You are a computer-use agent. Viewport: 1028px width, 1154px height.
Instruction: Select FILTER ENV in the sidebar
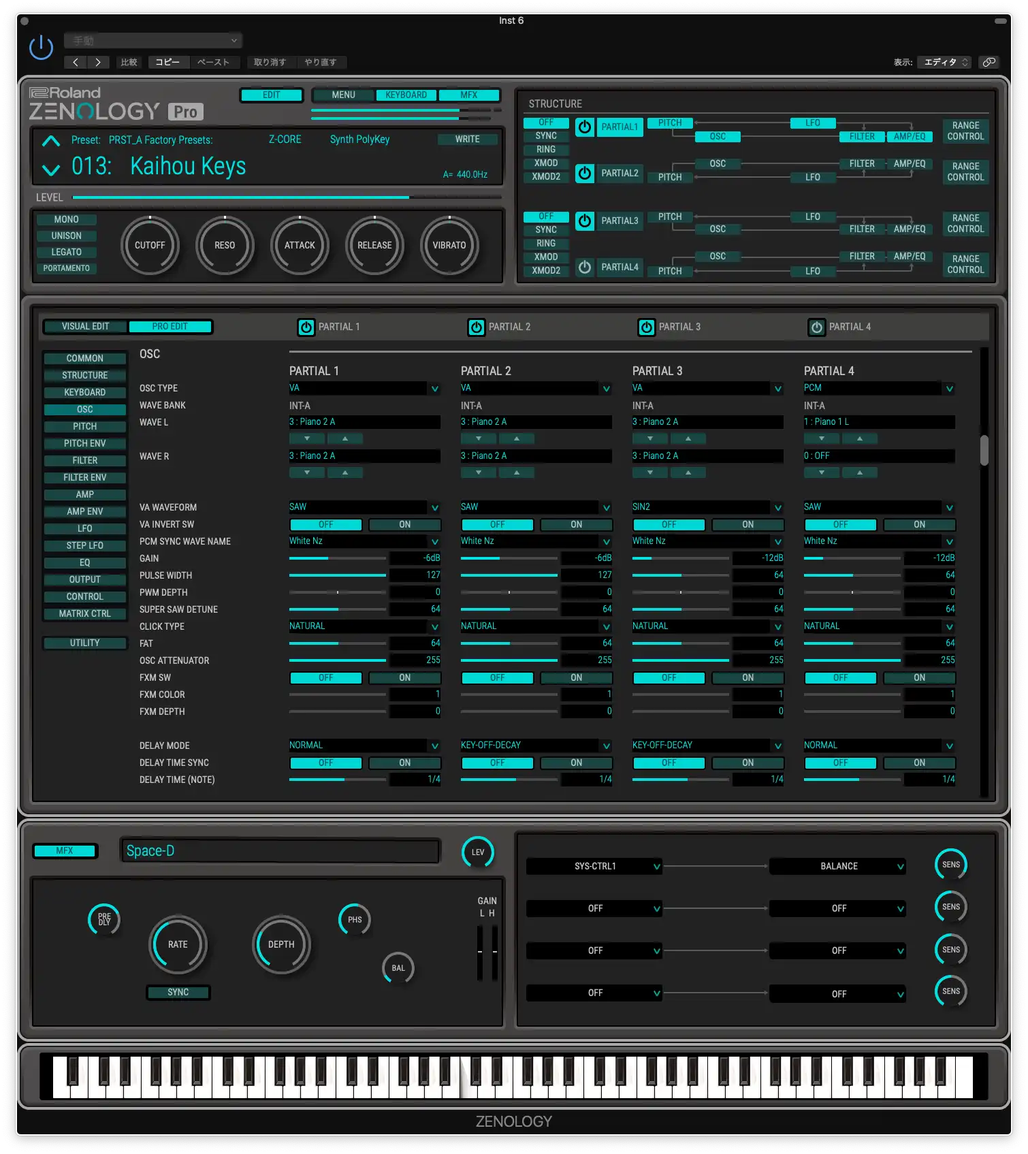click(x=85, y=477)
